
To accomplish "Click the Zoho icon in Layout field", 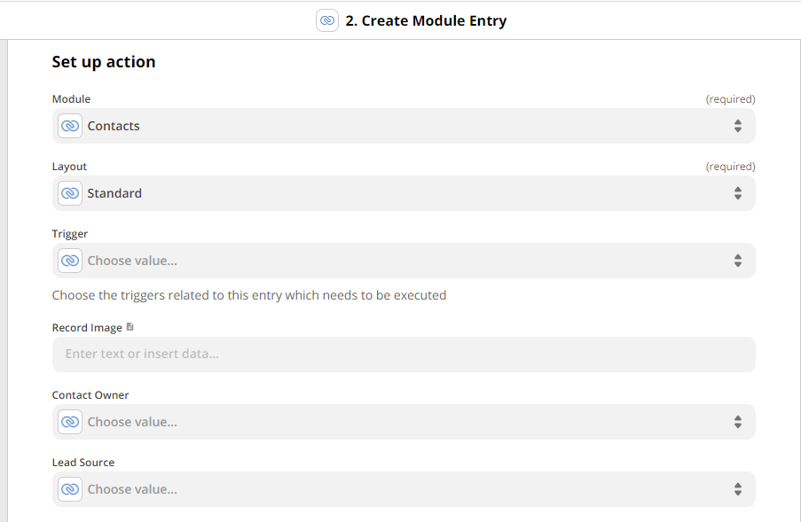I will pyautogui.click(x=70, y=193).
